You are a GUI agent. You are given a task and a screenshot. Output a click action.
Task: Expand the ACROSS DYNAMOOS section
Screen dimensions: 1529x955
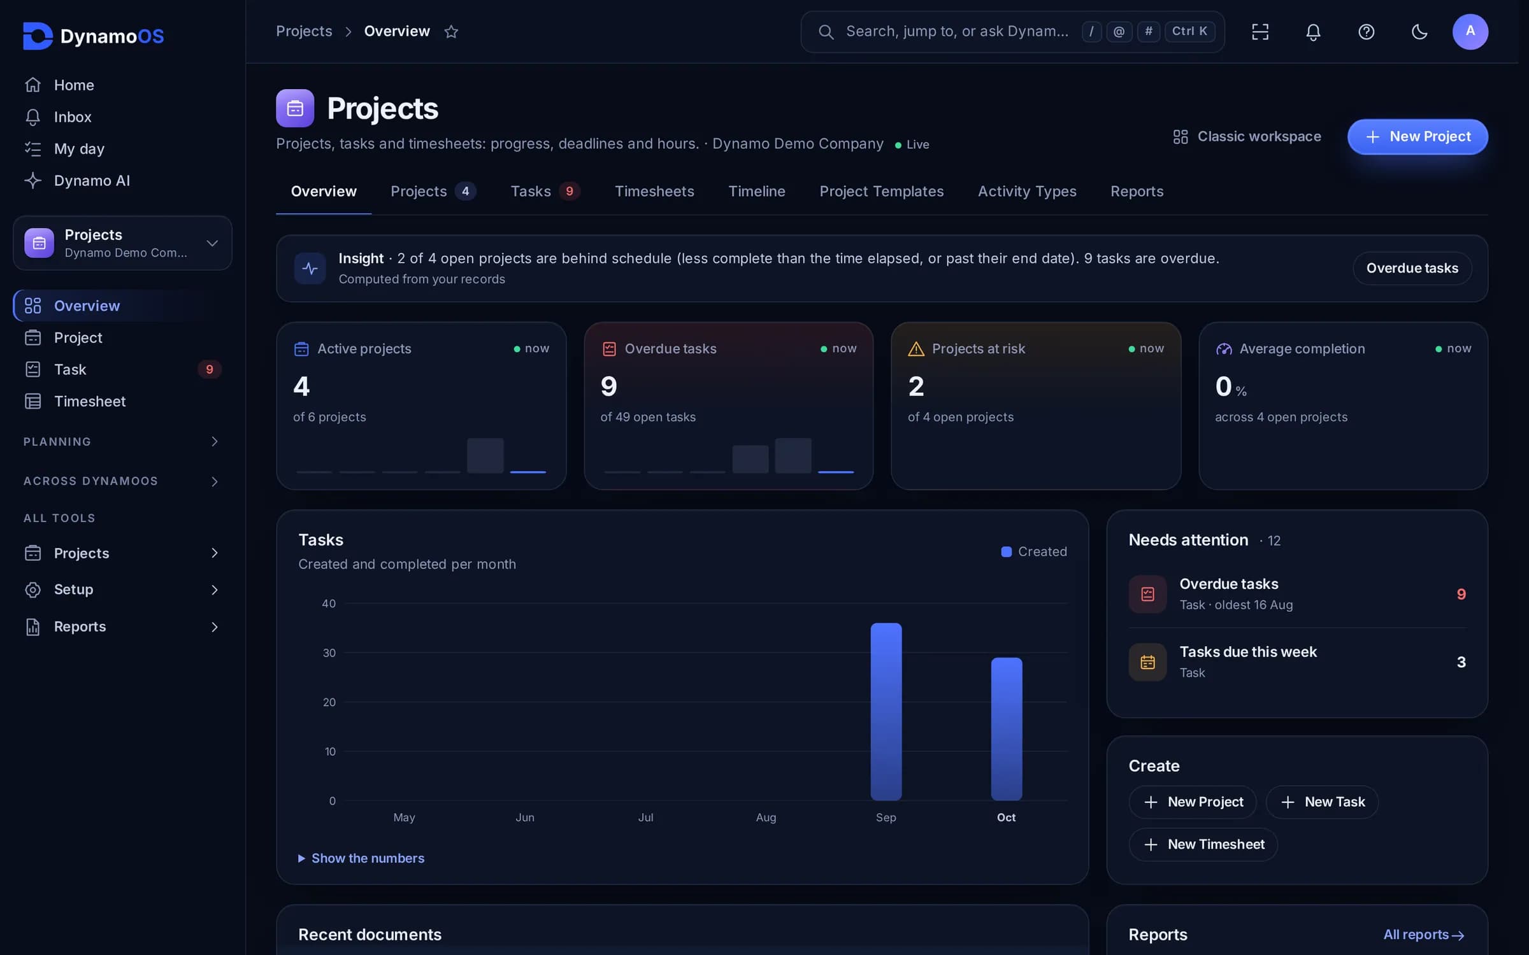coord(122,481)
